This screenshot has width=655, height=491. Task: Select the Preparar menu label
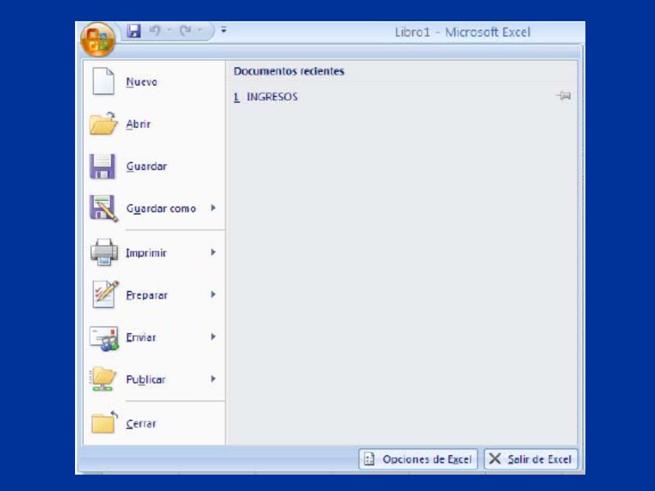point(147,295)
